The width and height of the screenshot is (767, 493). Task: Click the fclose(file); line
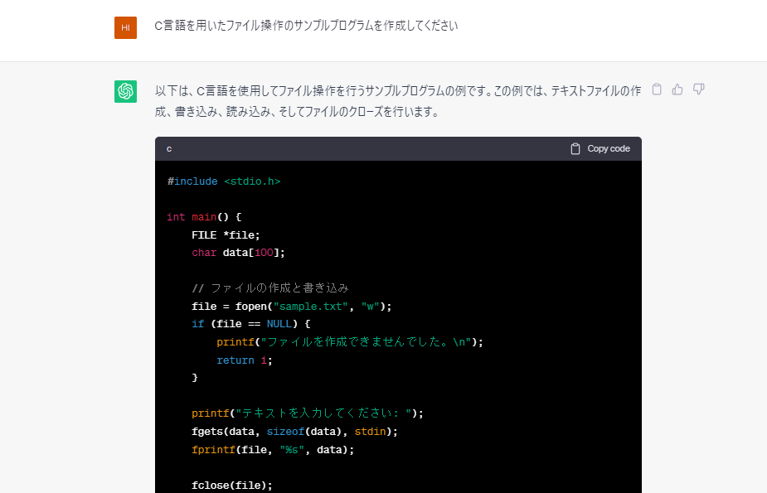(231, 486)
